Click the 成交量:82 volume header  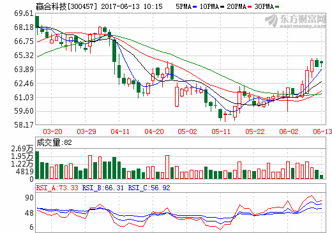tap(54, 142)
